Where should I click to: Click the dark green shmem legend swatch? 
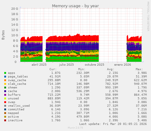tap(5, 88)
